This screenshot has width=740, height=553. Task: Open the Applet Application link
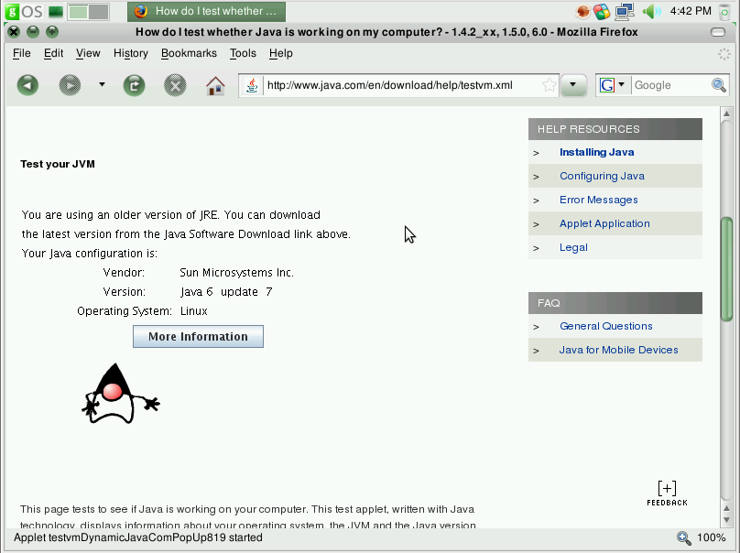coord(604,223)
